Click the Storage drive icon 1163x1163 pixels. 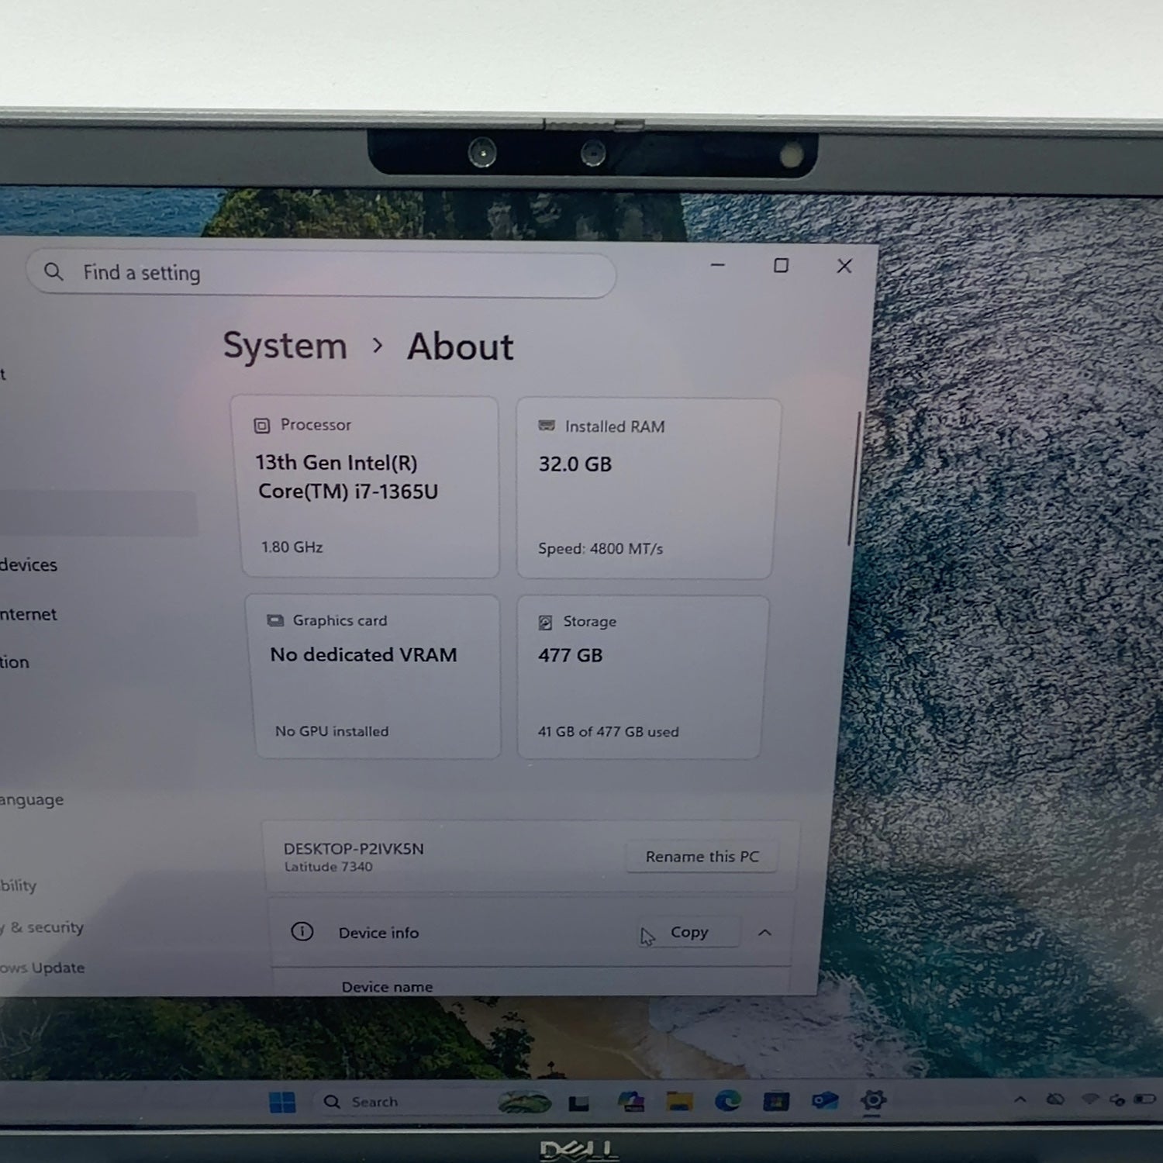[x=546, y=622]
